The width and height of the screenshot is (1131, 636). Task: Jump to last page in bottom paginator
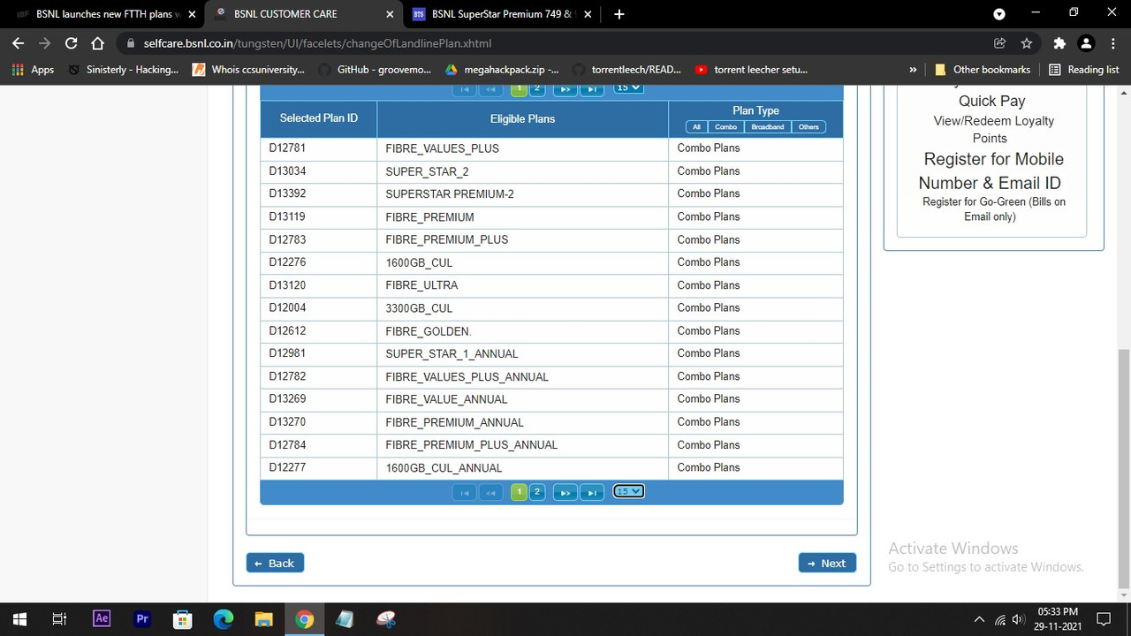coord(593,492)
